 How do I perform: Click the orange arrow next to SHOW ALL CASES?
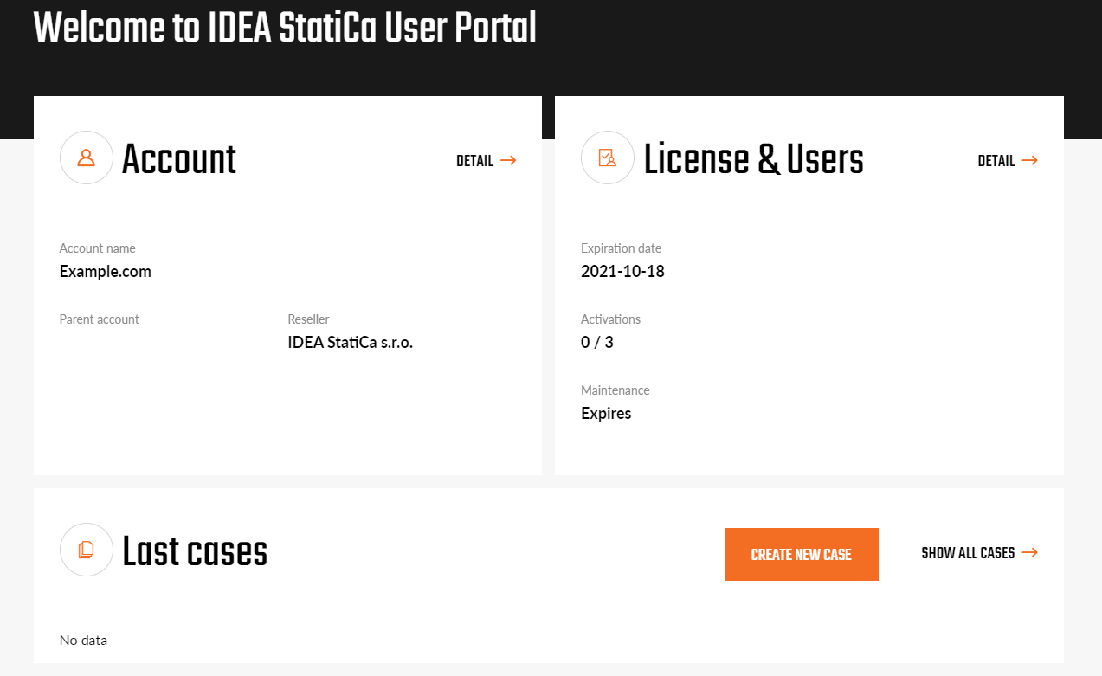[x=1029, y=552]
